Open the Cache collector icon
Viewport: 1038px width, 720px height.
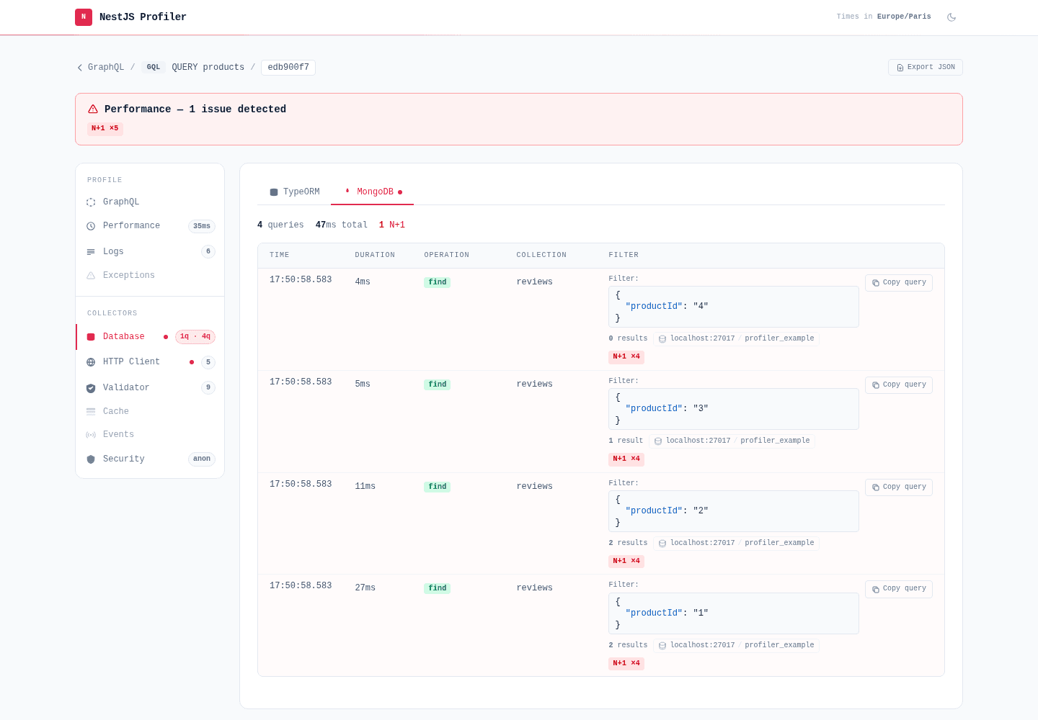(x=91, y=412)
